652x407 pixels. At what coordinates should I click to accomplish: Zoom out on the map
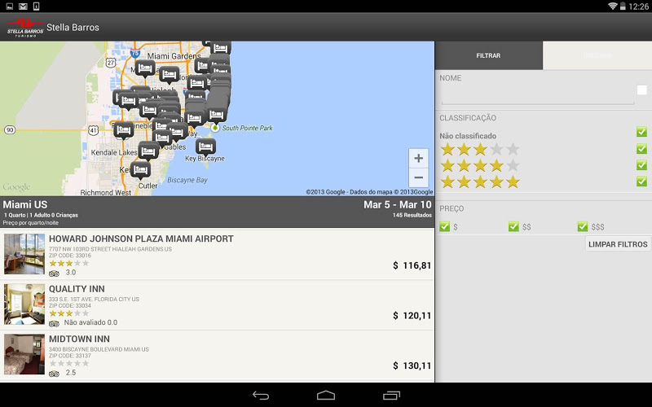pos(418,177)
